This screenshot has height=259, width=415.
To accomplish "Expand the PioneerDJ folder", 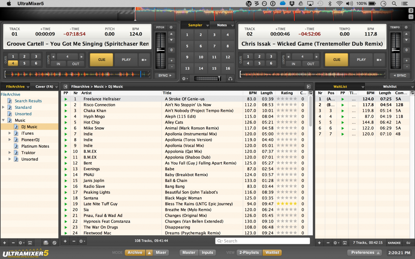I will 10,140.
